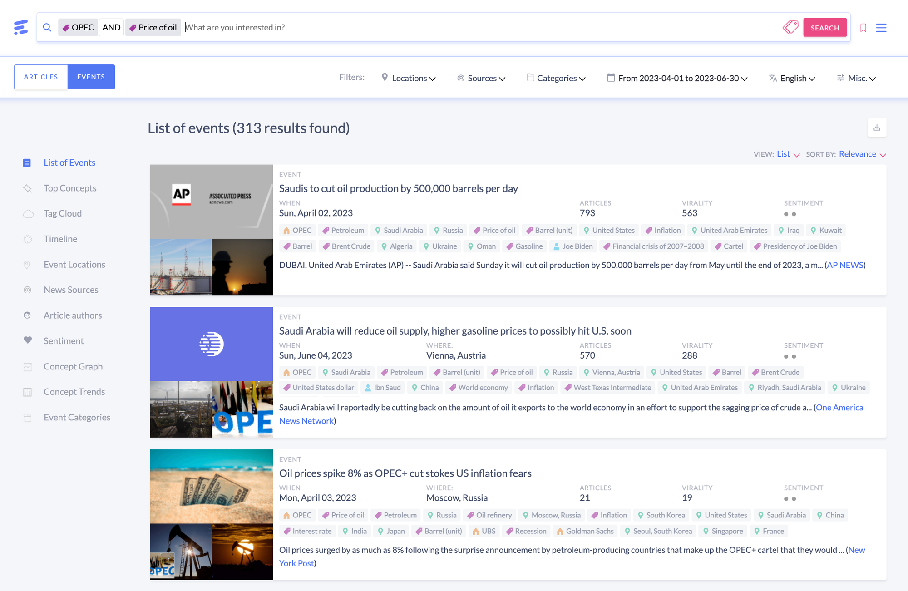
Task: Open Concept Graph in sidebar
Action: click(73, 366)
